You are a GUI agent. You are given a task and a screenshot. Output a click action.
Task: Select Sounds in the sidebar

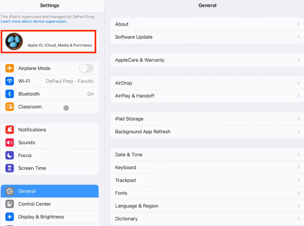(50, 143)
